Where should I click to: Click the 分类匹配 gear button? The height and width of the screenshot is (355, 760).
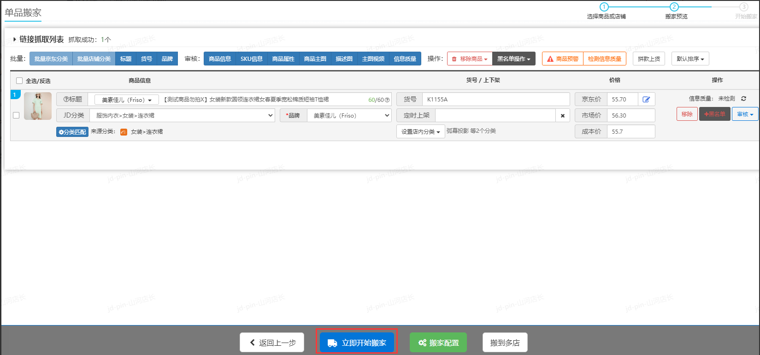coord(72,132)
